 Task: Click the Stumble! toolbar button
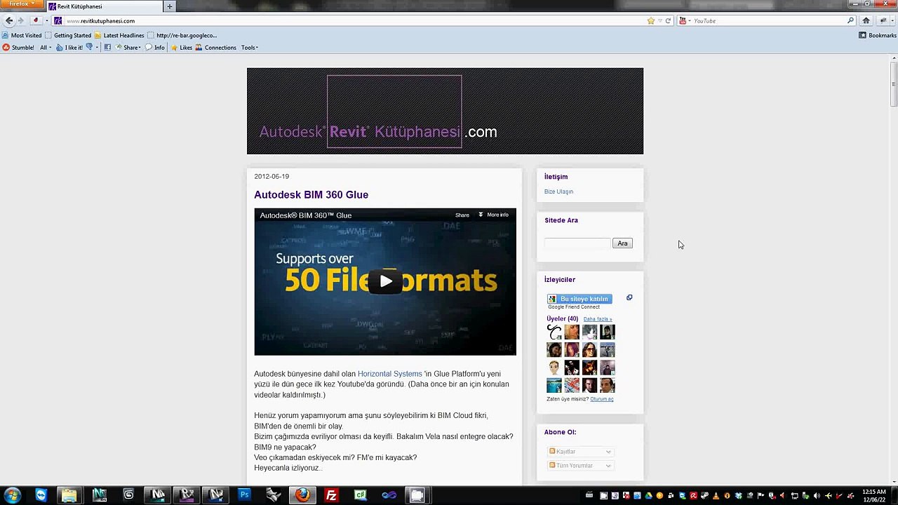tap(18, 48)
